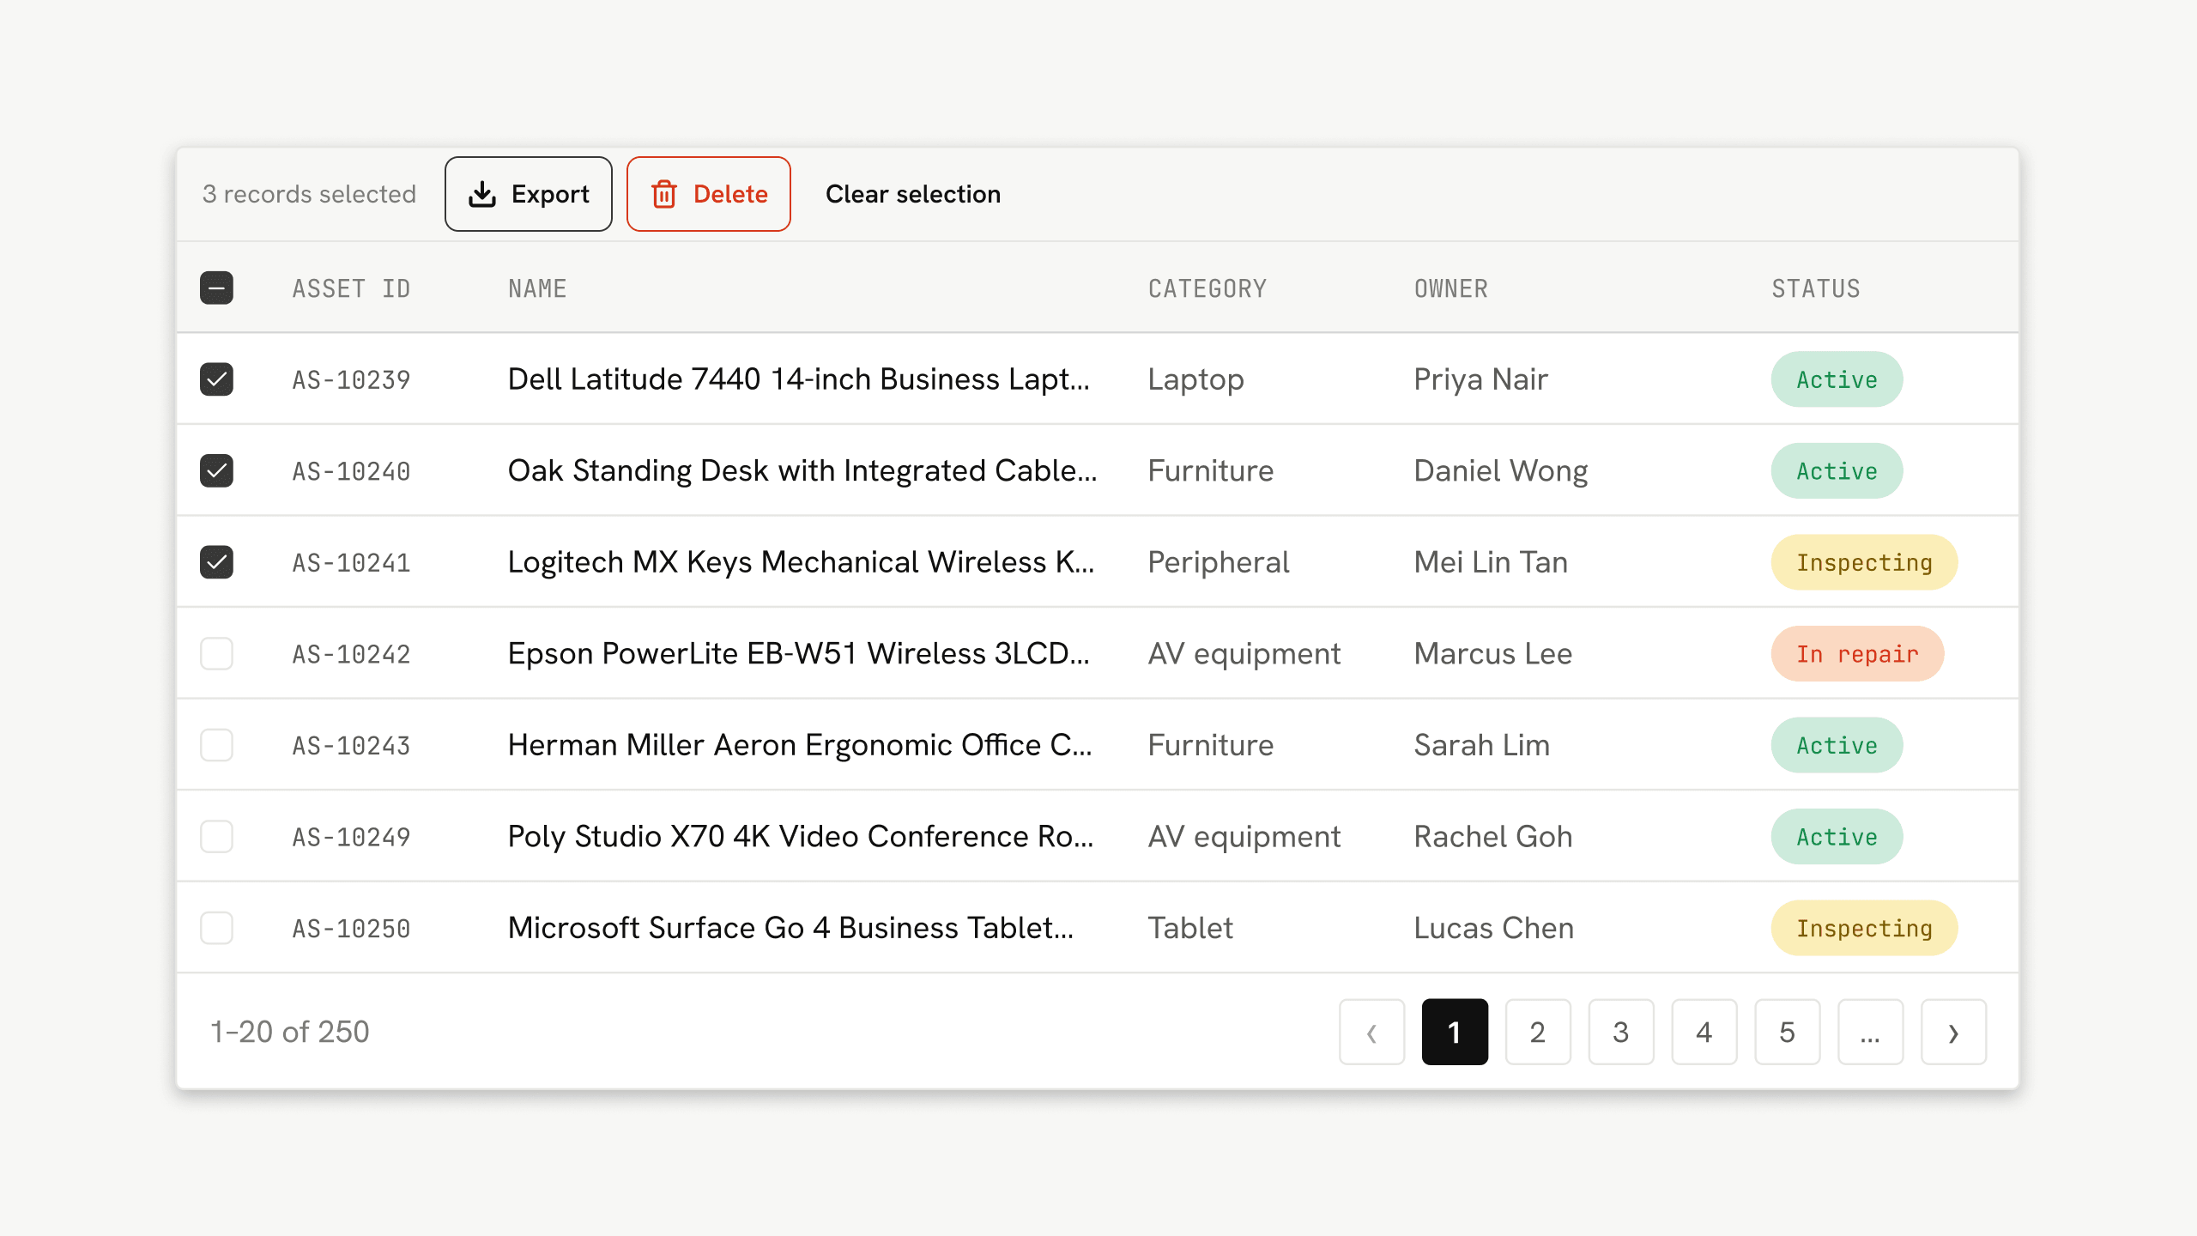The image size is (2197, 1236).
Task: Click the Tablet category cell
Action: [1190, 928]
